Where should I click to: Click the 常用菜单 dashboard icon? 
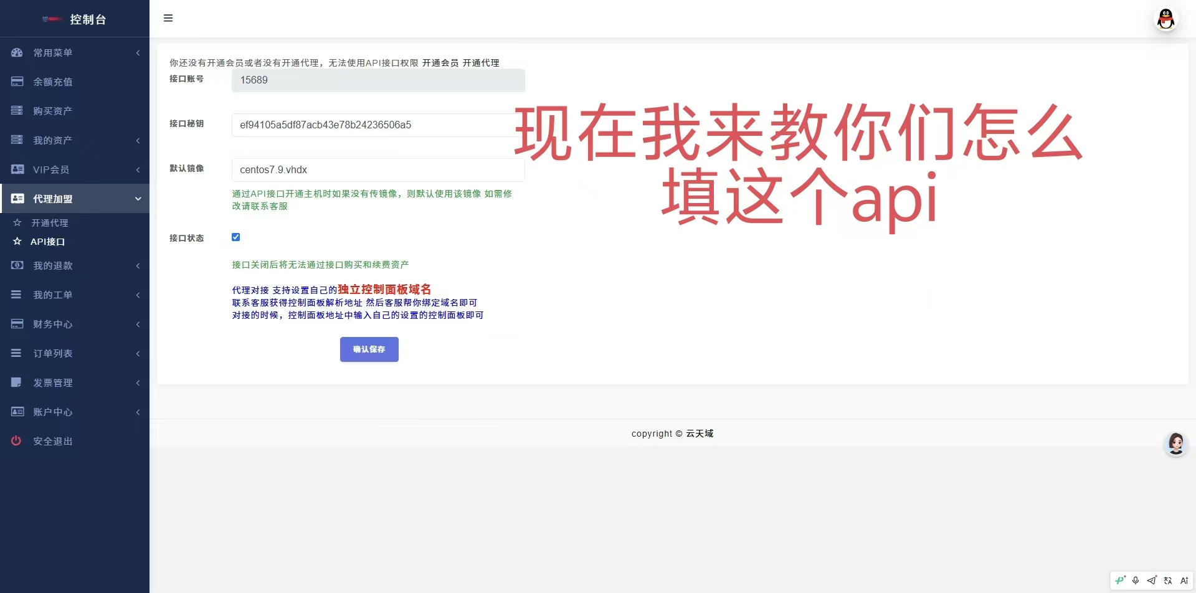pos(17,52)
